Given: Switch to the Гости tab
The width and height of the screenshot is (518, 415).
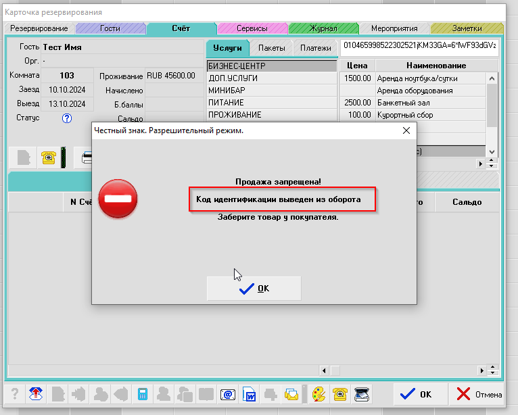Looking at the screenshot, I should pos(110,28).
